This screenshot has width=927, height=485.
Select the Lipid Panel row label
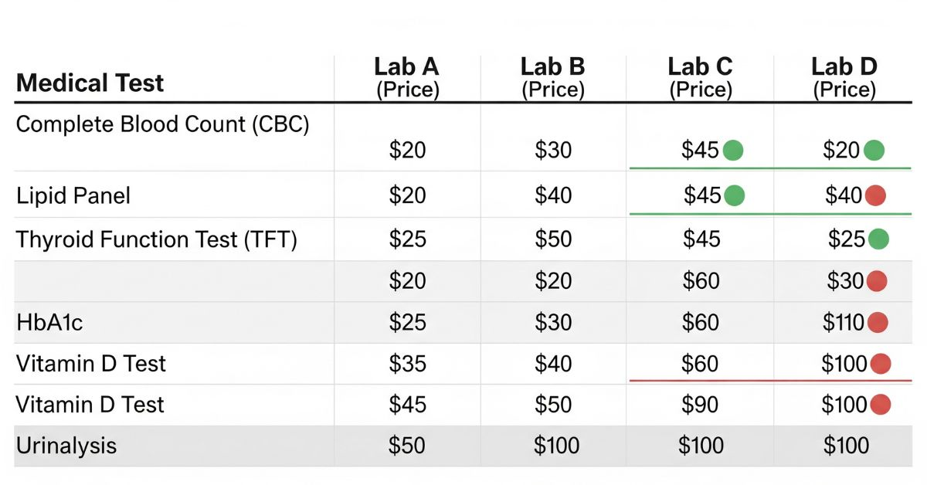pos(73,196)
